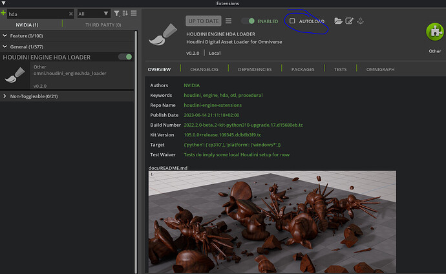Click the publish date '2023-06-14 21:11:18+02:00'
The width and height of the screenshot is (446, 274).
coord(211,115)
